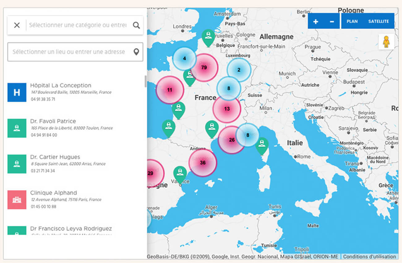Click the phone number 04 94 91 84 00
This screenshot has width=402, height=263.
[44, 135]
